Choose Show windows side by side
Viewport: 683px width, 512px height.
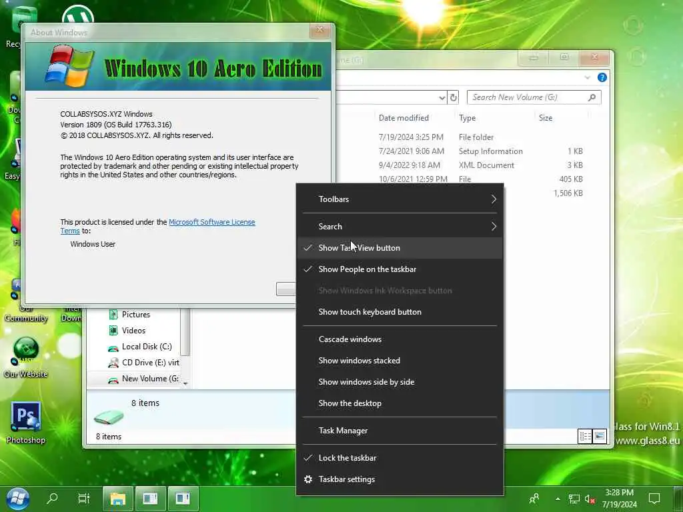point(400,382)
